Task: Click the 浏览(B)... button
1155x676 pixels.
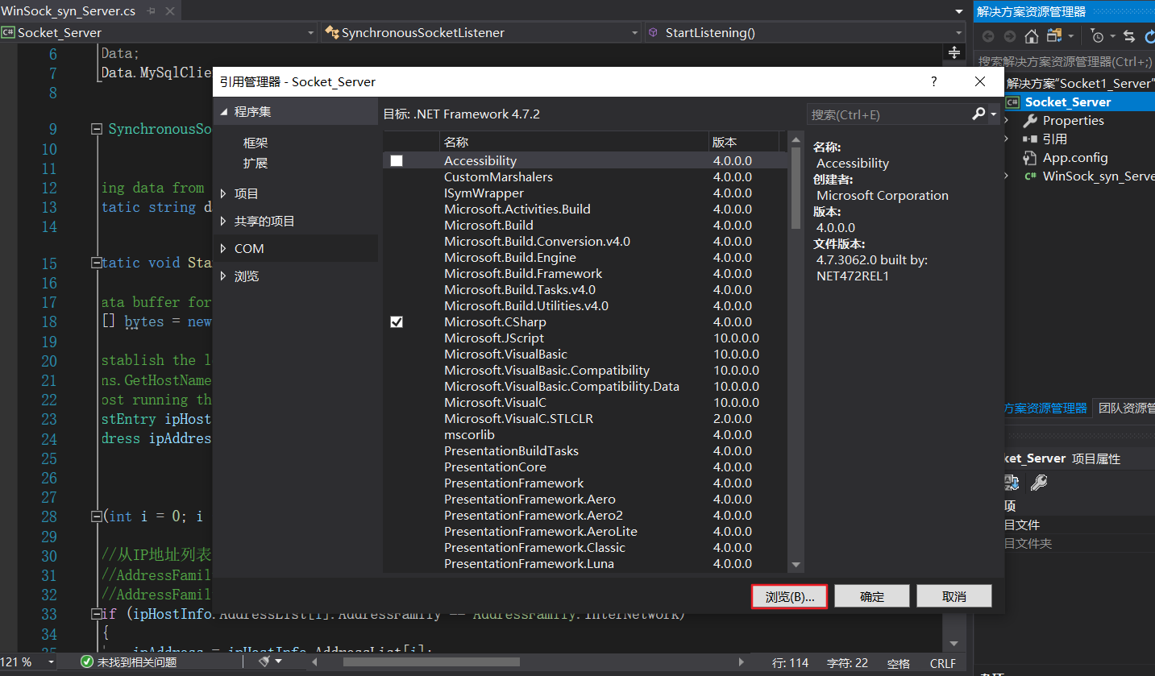Action: click(789, 597)
